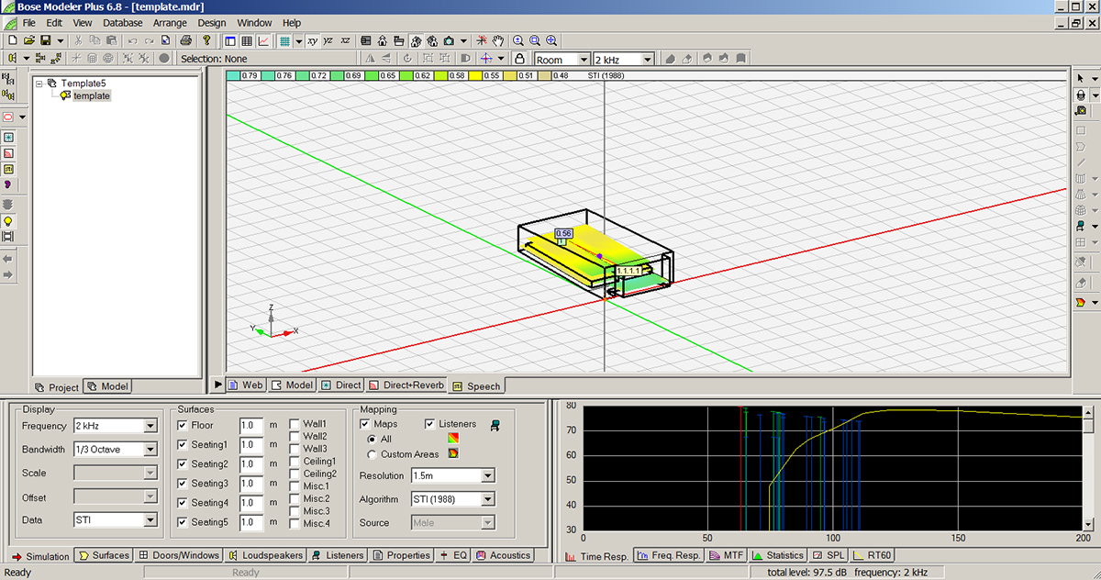Open the MTF tab
1101x580 pixels.
pos(727,555)
